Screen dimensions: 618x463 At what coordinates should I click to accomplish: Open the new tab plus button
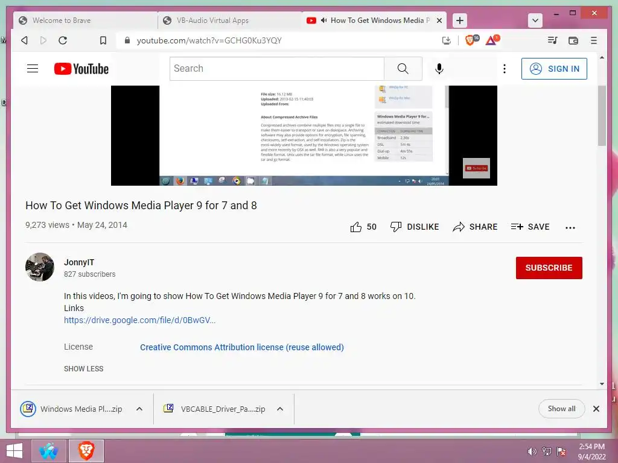[459, 20]
